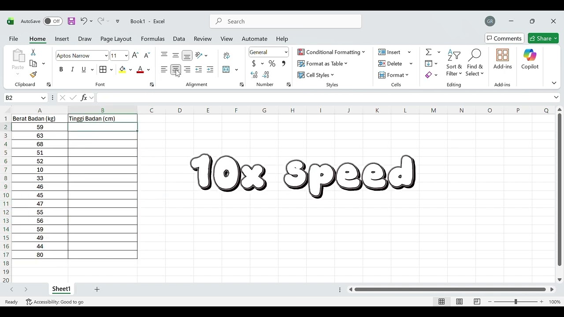564x317 pixels.
Task: Click the zoom slider handle
Action: coord(516,302)
